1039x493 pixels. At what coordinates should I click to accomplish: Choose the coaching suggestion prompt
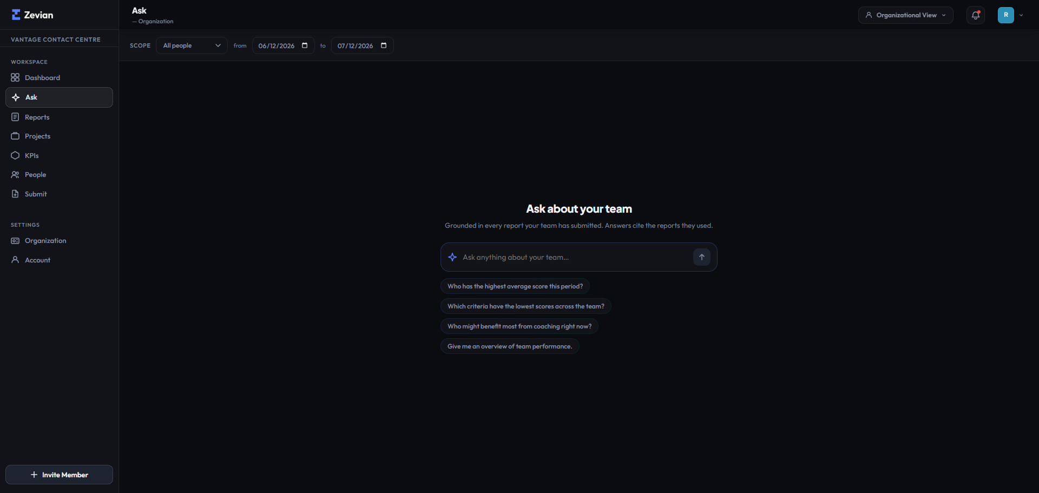[519, 326]
